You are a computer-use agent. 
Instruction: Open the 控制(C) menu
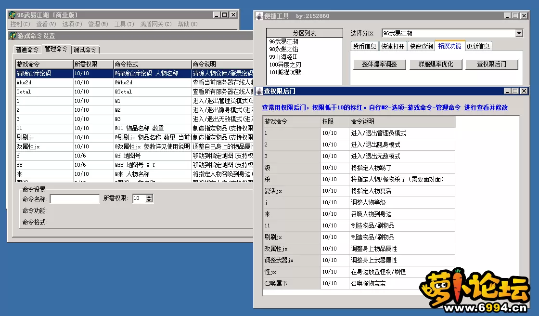(x=20, y=24)
